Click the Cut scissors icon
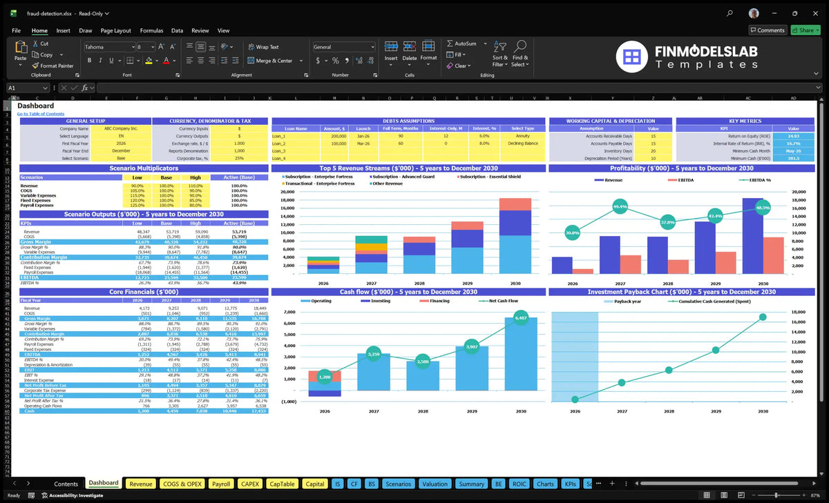Screen dimensions: 829x503 coord(35,44)
